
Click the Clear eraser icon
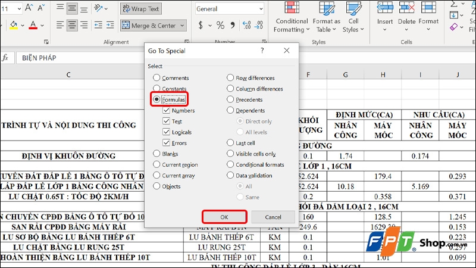454,27
